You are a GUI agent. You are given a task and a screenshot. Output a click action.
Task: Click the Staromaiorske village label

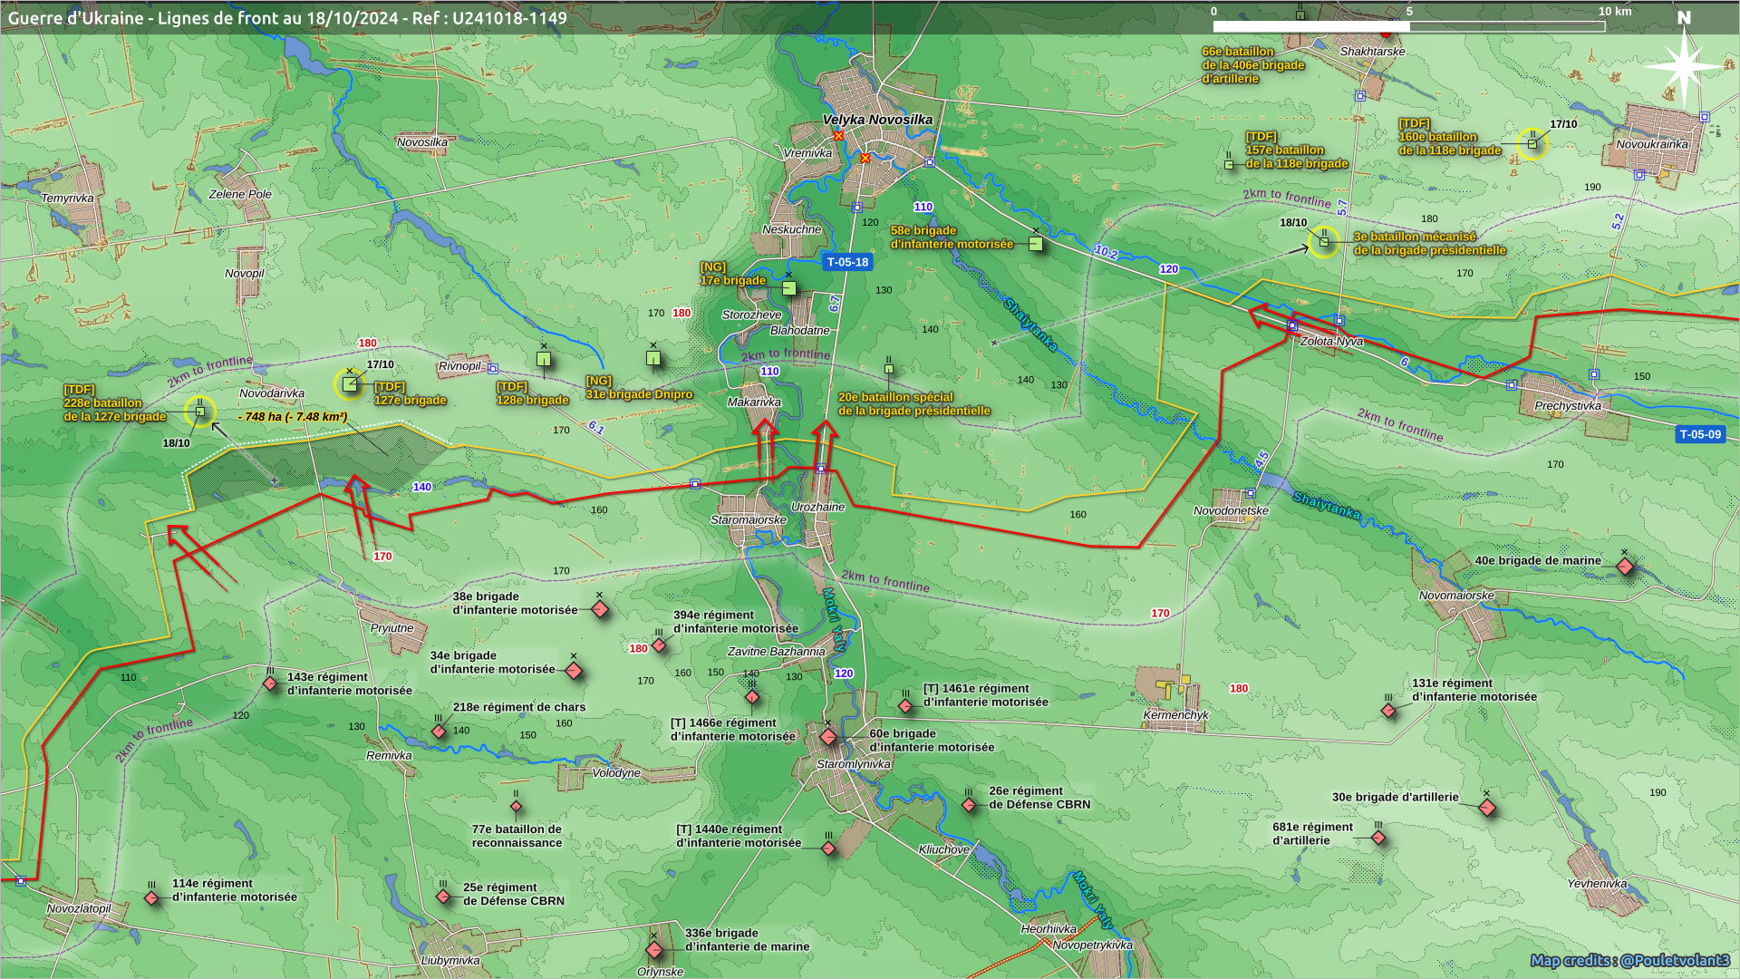[x=748, y=520]
